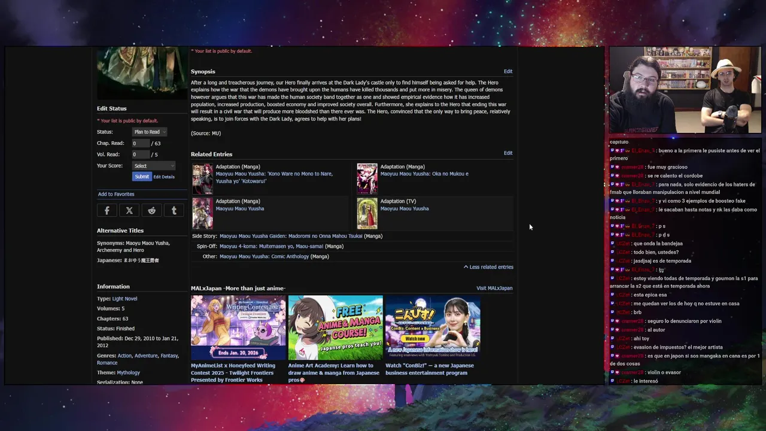
Task: Click the webcam video overlay
Action: (685, 90)
